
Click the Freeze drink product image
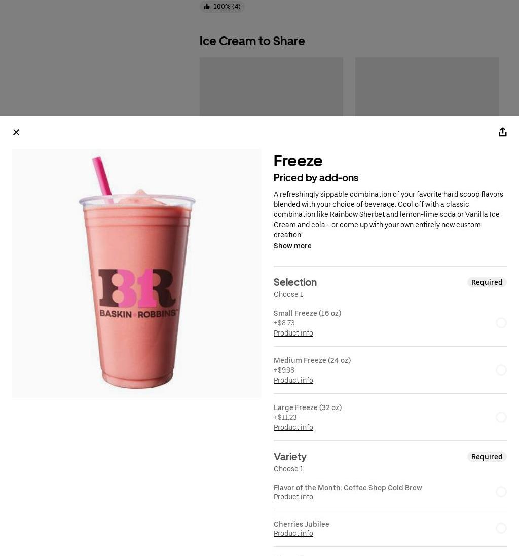[136, 273]
